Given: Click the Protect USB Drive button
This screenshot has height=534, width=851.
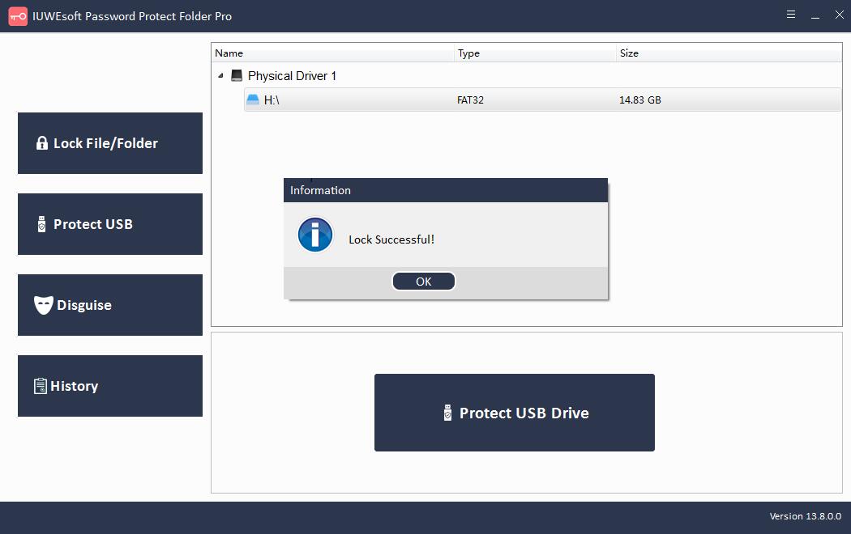Looking at the screenshot, I should click(x=515, y=413).
